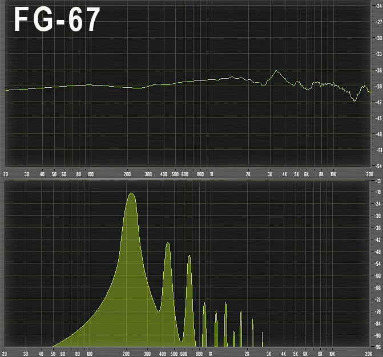Click 10K label under harmonic spectrum graph
383x357 pixels.
click(x=332, y=354)
